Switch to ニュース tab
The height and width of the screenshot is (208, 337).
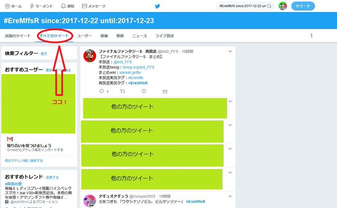pyautogui.click(x=139, y=36)
